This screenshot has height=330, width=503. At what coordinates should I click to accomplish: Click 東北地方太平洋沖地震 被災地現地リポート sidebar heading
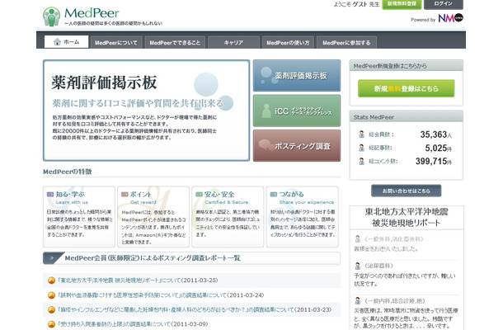(x=407, y=217)
